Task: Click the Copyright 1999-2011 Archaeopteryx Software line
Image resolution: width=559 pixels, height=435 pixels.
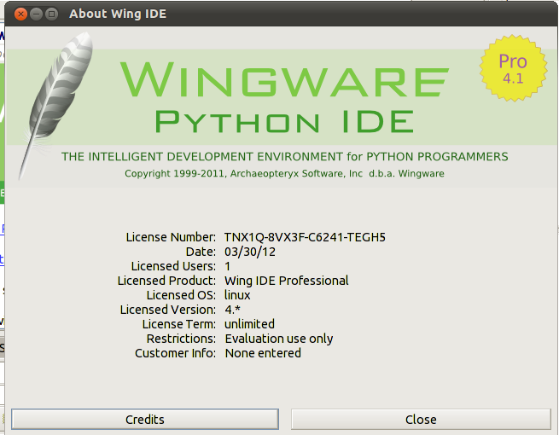Action: (x=284, y=173)
